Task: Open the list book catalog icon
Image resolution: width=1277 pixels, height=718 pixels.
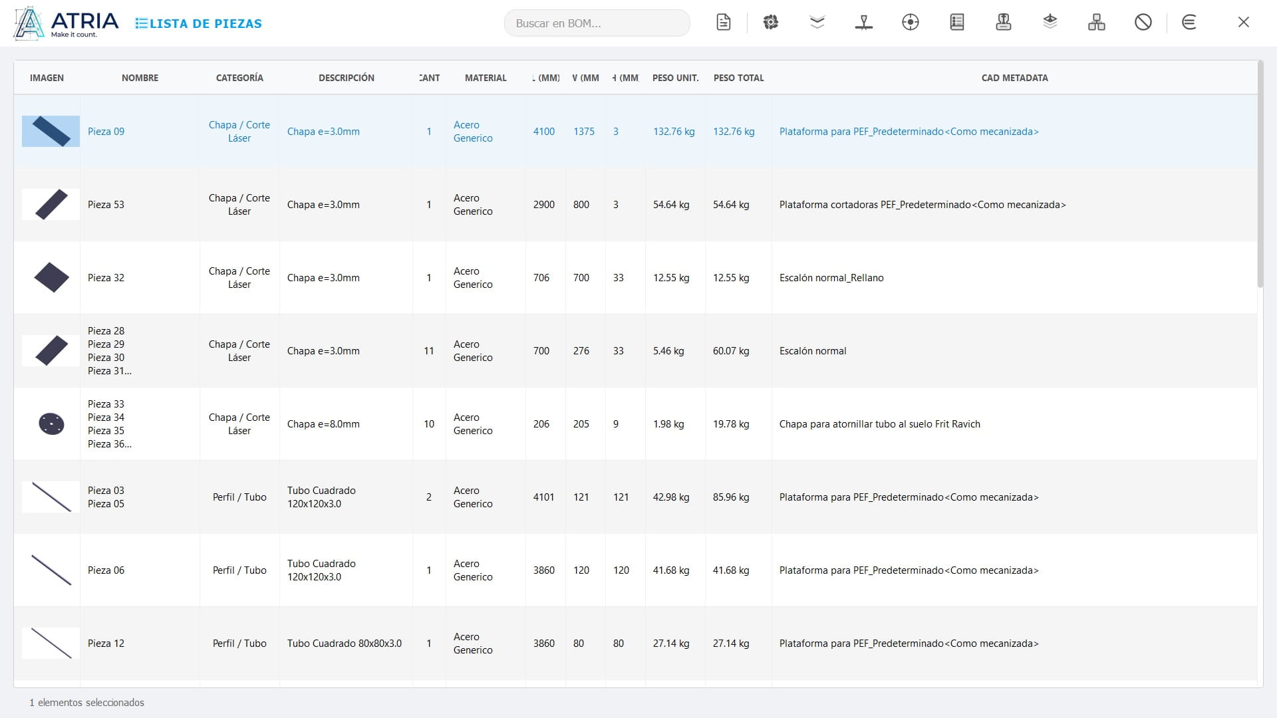Action: click(x=957, y=23)
